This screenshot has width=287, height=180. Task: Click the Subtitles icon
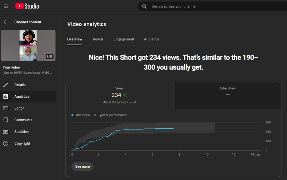[x=6, y=132]
